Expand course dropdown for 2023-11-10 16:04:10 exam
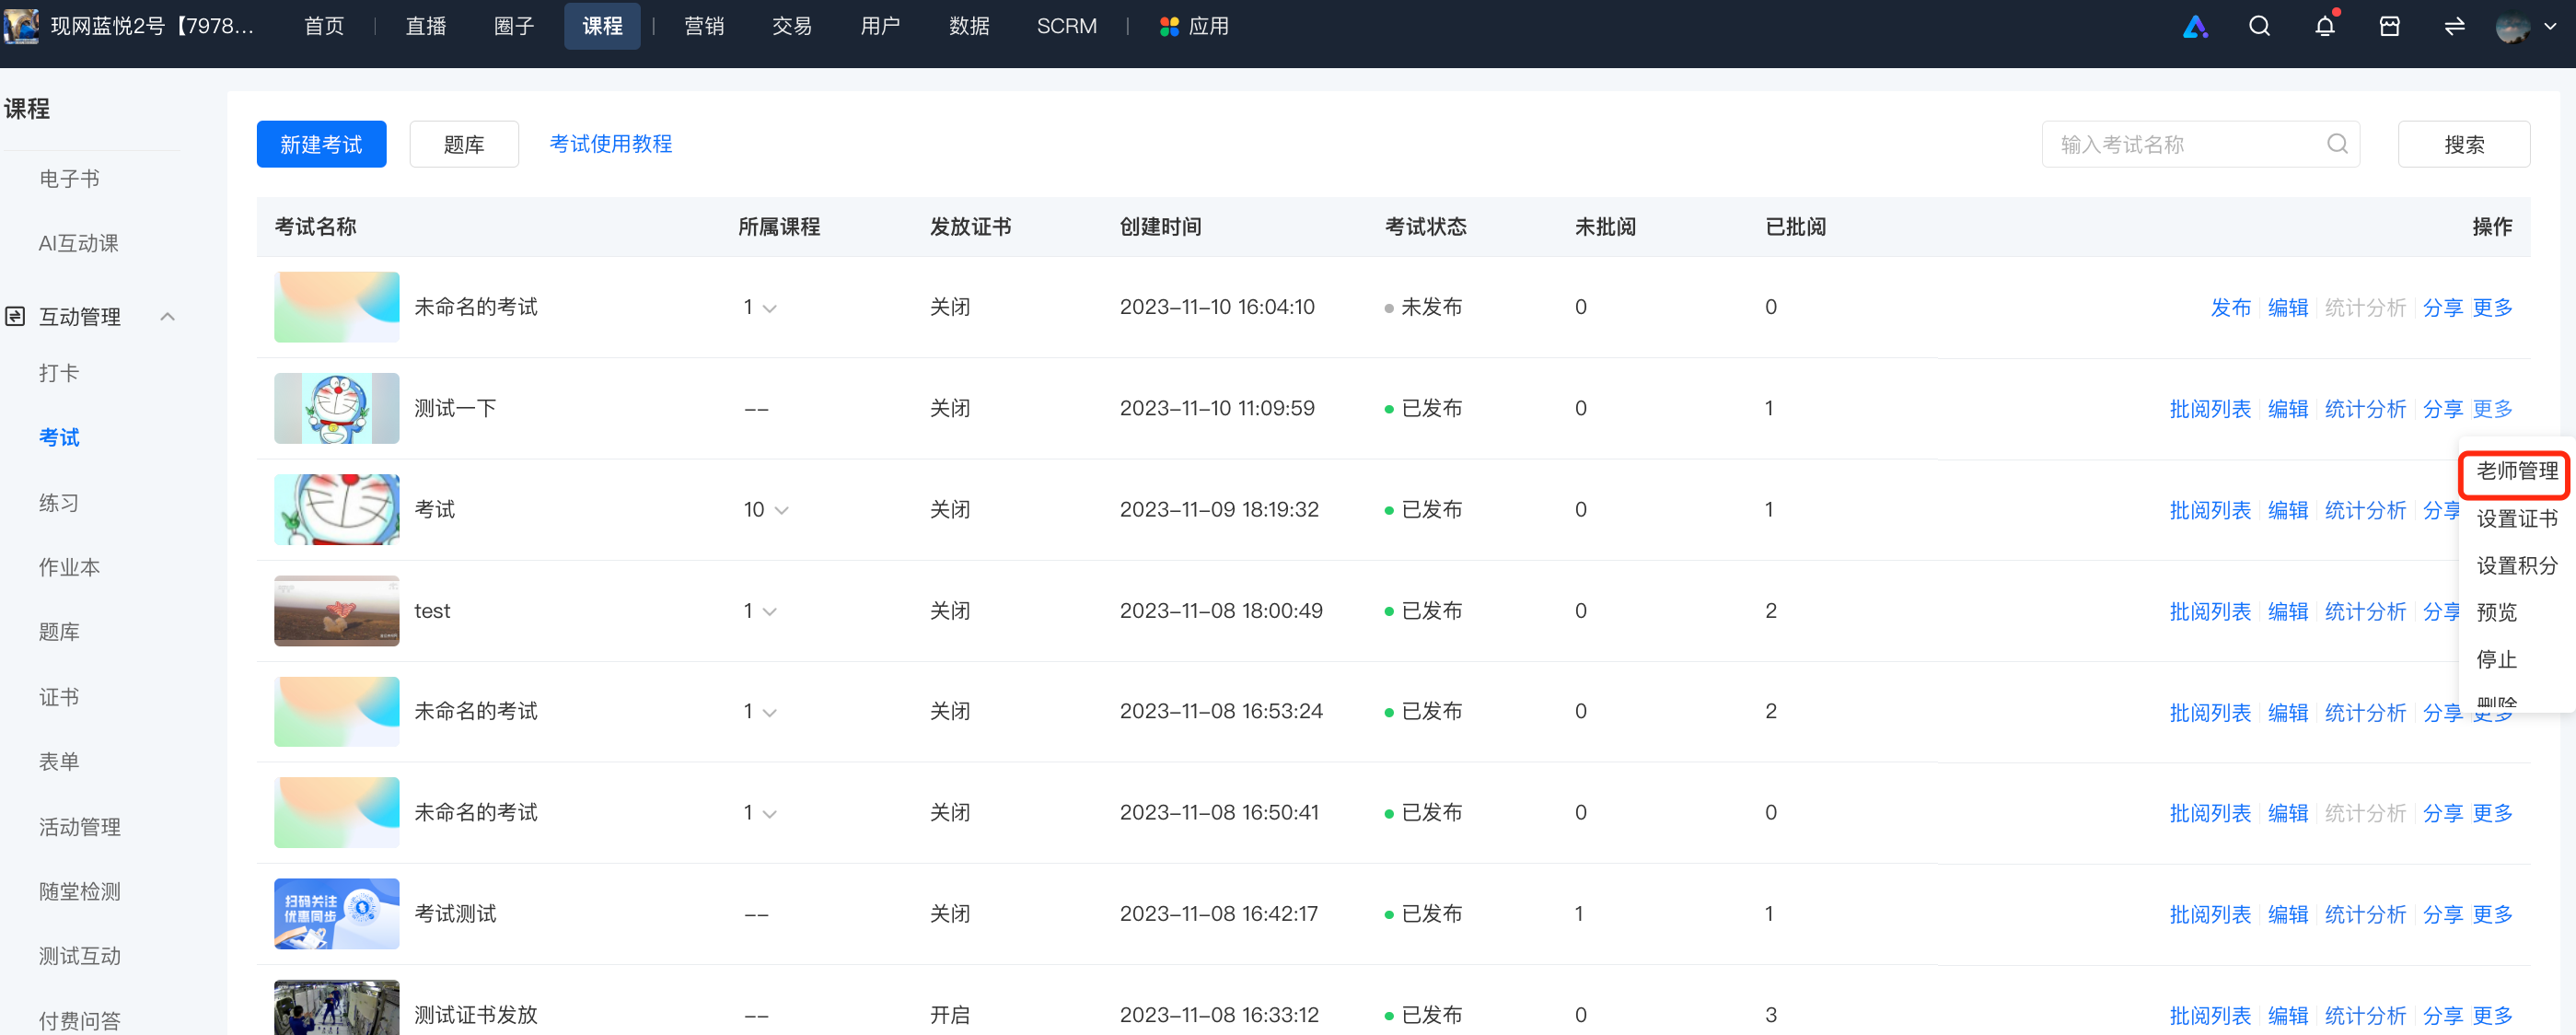 770,308
